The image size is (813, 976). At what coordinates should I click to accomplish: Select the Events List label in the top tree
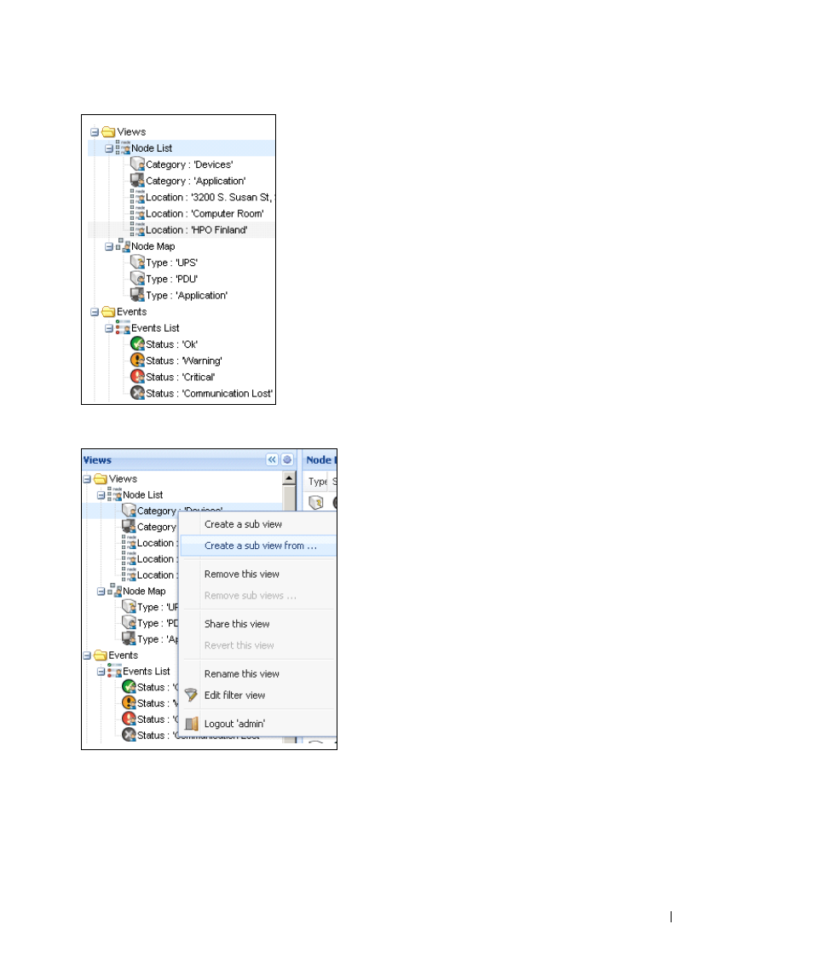coord(155,328)
